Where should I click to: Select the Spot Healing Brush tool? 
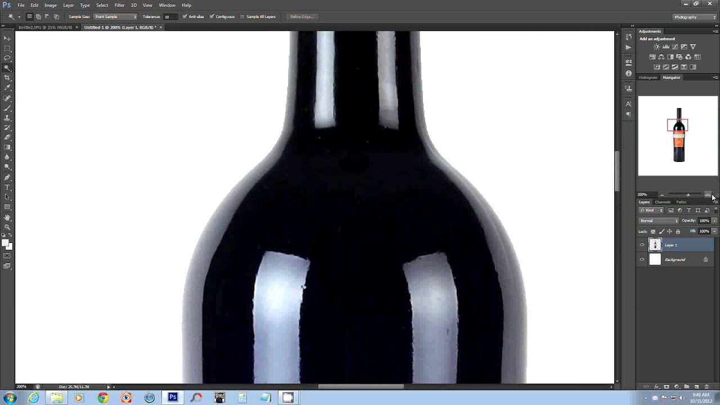[x=7, y=98]
